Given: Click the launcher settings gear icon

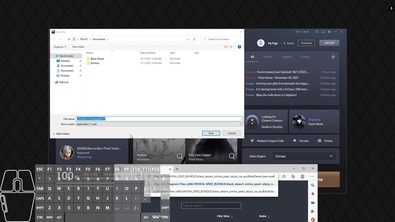Looking at the screenshot, I should pos(329,32).
